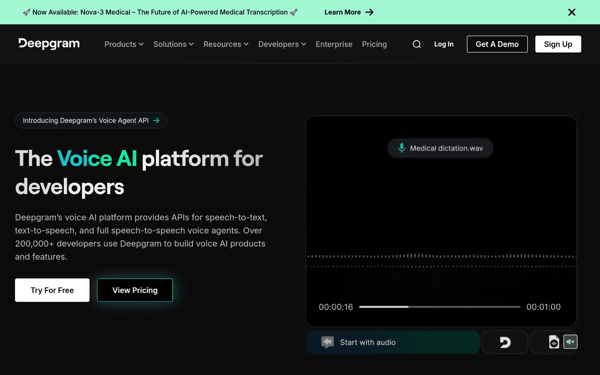This screenshot has width=600, height=375.
Task: Click the Try For Free button
Action: [x=52, y=290]
